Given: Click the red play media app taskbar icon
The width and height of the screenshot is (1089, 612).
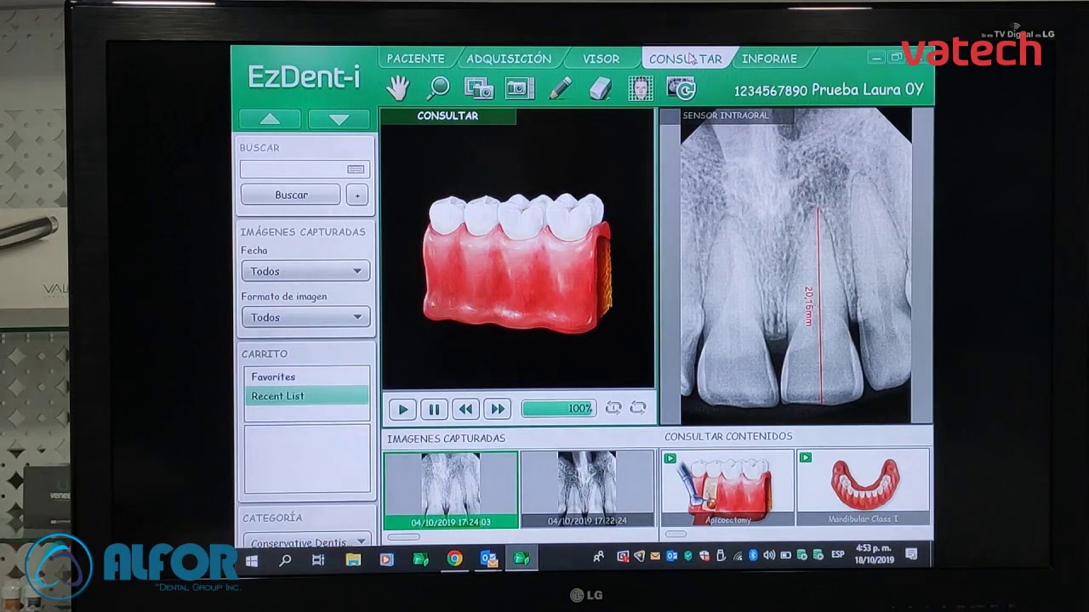Looking at the screenshot, I should pyautogui.click(x=386, y=559).
